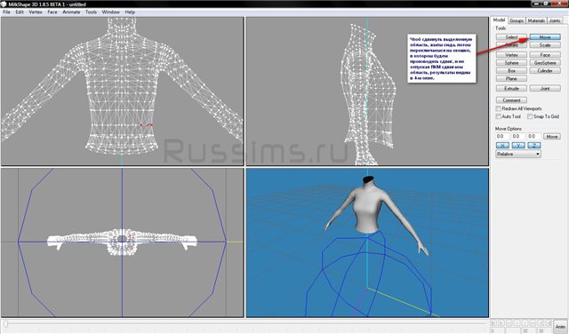Enable the Redraw All Viewports checkbox
The width and height of the screenshot is (569, 334).
click(x=498, y=108)
